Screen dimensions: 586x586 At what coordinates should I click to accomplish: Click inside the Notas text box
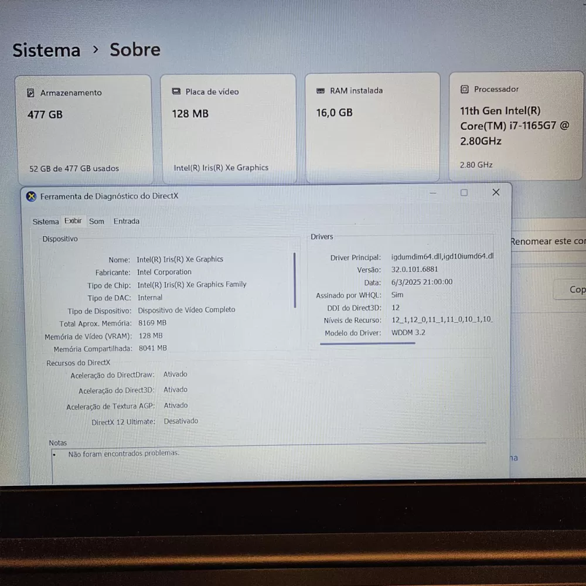269,465
